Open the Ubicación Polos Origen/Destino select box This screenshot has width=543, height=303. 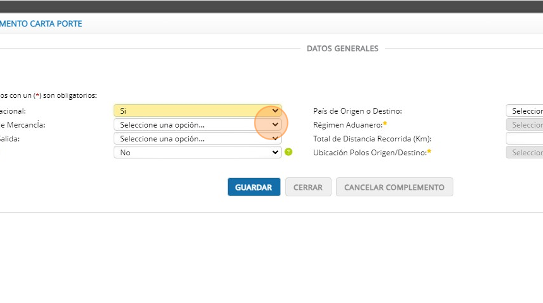tap(525, 152)
